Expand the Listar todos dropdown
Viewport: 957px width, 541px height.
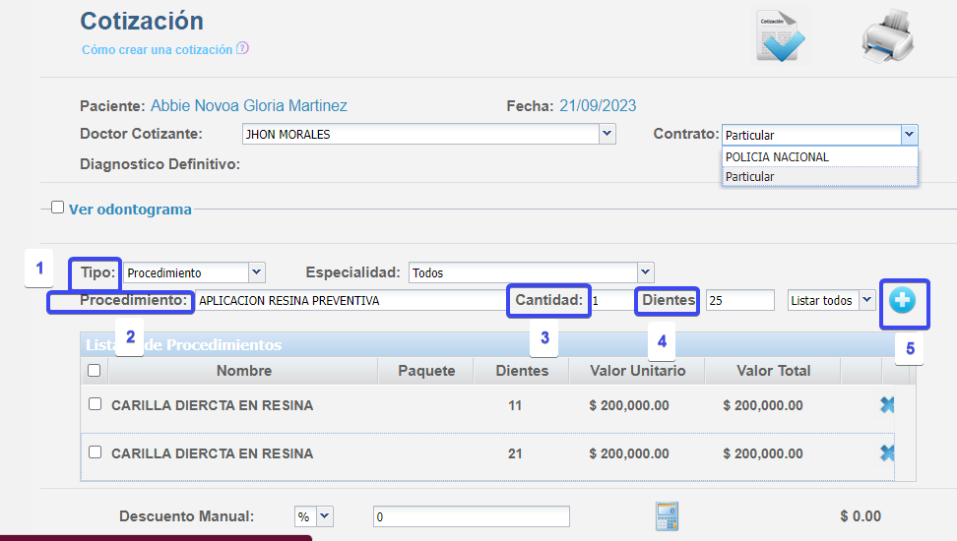click(x=866, y=300)
